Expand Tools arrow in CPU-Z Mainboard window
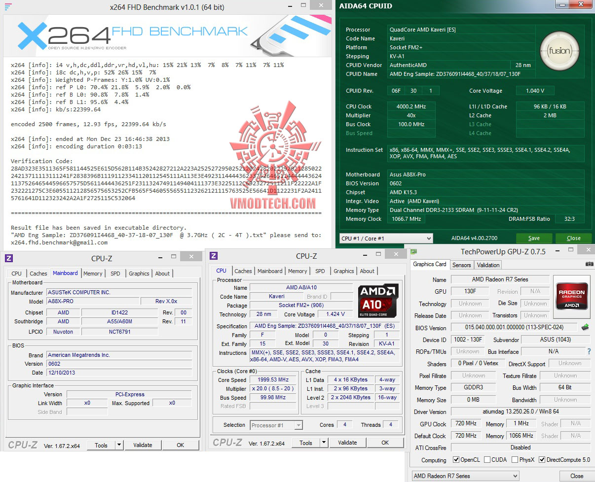595x482 pixels. (119, 445)
